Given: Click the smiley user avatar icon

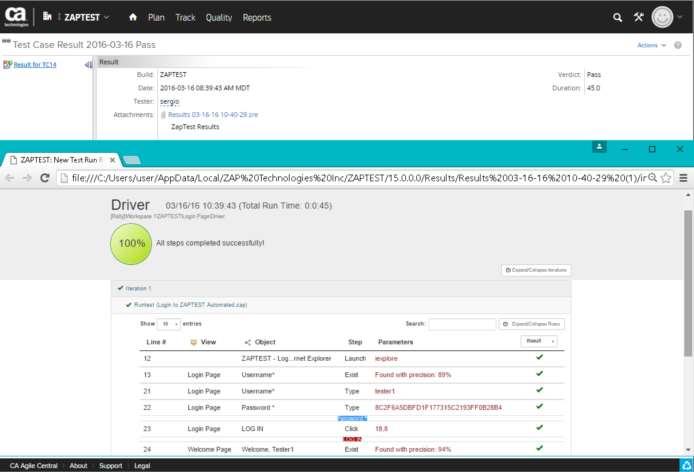Looking at the screenshot, I should tap(662, 17).
